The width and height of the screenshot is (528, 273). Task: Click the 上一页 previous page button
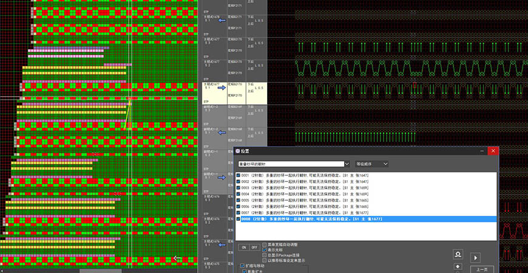tap(482, 269)
